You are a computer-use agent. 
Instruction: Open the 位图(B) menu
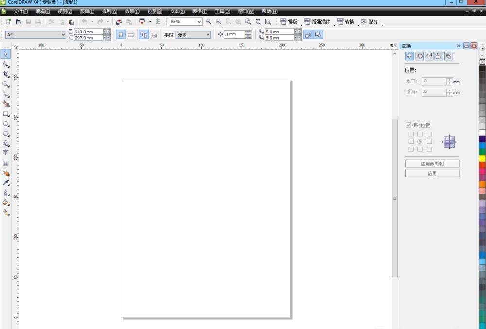click(x=155, y=11)
